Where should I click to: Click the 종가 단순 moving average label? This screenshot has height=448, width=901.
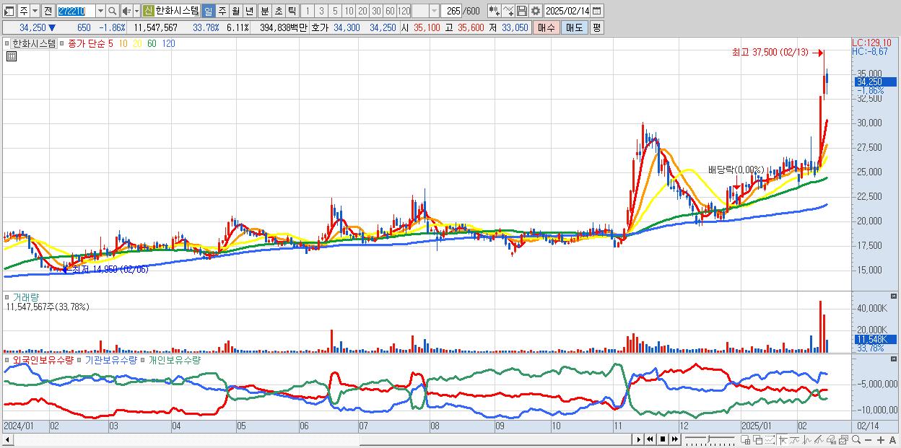pos(86,43)
